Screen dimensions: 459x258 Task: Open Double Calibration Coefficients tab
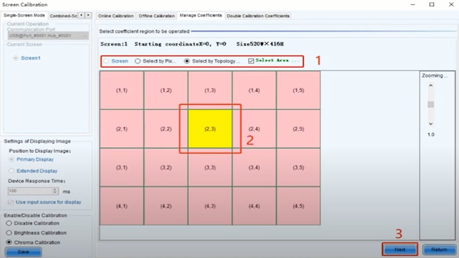(x=258, y=16)
